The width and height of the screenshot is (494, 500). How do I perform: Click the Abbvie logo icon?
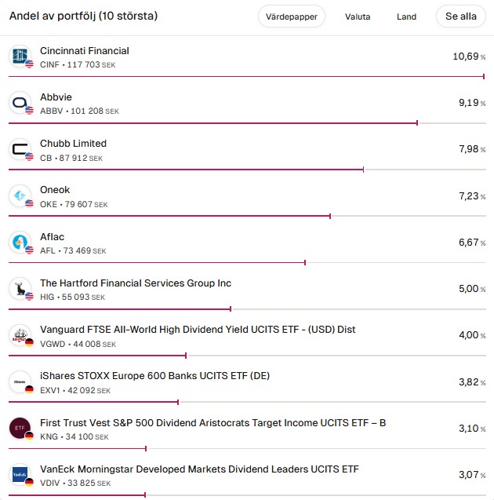point(20,103)
